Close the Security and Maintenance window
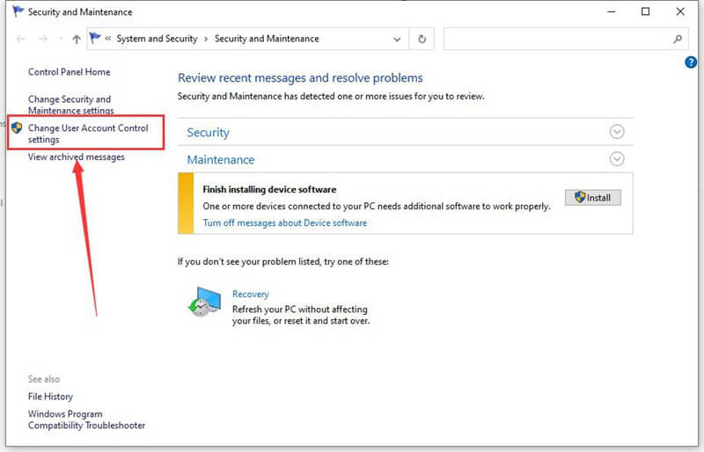Screen dimensions: 704x452 pos(680,11)
